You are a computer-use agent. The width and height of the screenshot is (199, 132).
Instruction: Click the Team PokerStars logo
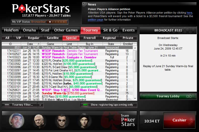128,120
